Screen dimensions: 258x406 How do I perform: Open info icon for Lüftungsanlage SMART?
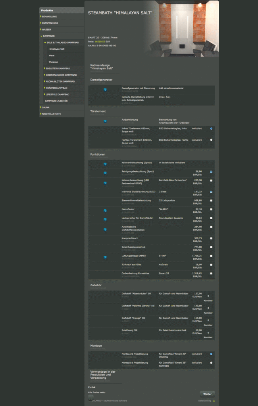pos(105,257)
